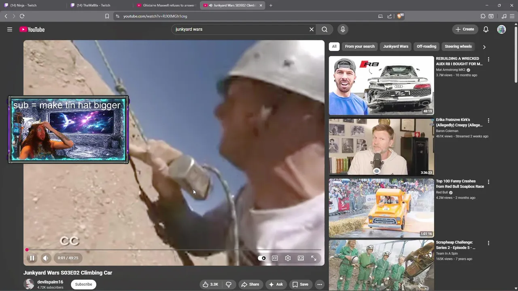This screenshot has height=291, width=518.
Task: Open the wrecked Audi R8 thumbnail
Action: [x=381, y=85]
